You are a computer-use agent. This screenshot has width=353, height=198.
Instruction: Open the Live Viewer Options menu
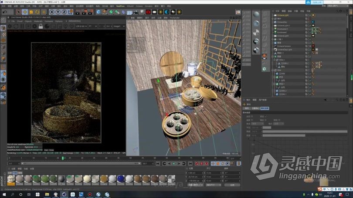coord(59,21)
